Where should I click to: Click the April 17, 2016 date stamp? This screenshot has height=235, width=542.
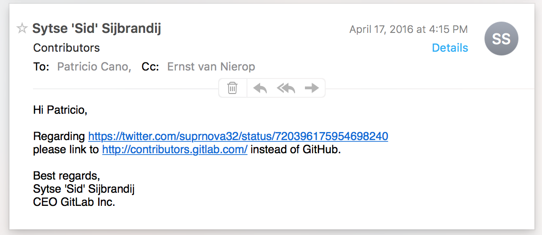[409, 30]
